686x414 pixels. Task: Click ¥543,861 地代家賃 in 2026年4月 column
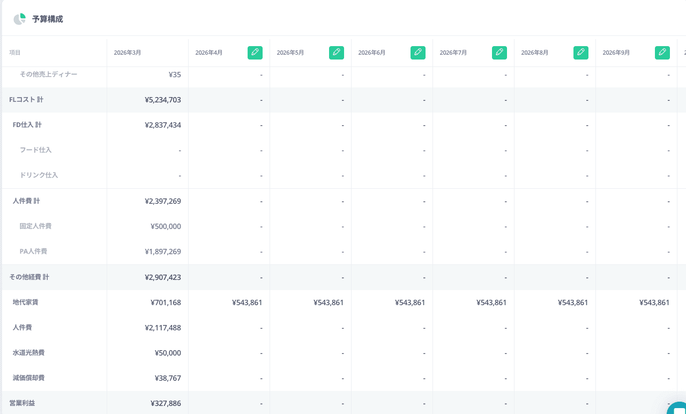[247, 302]
